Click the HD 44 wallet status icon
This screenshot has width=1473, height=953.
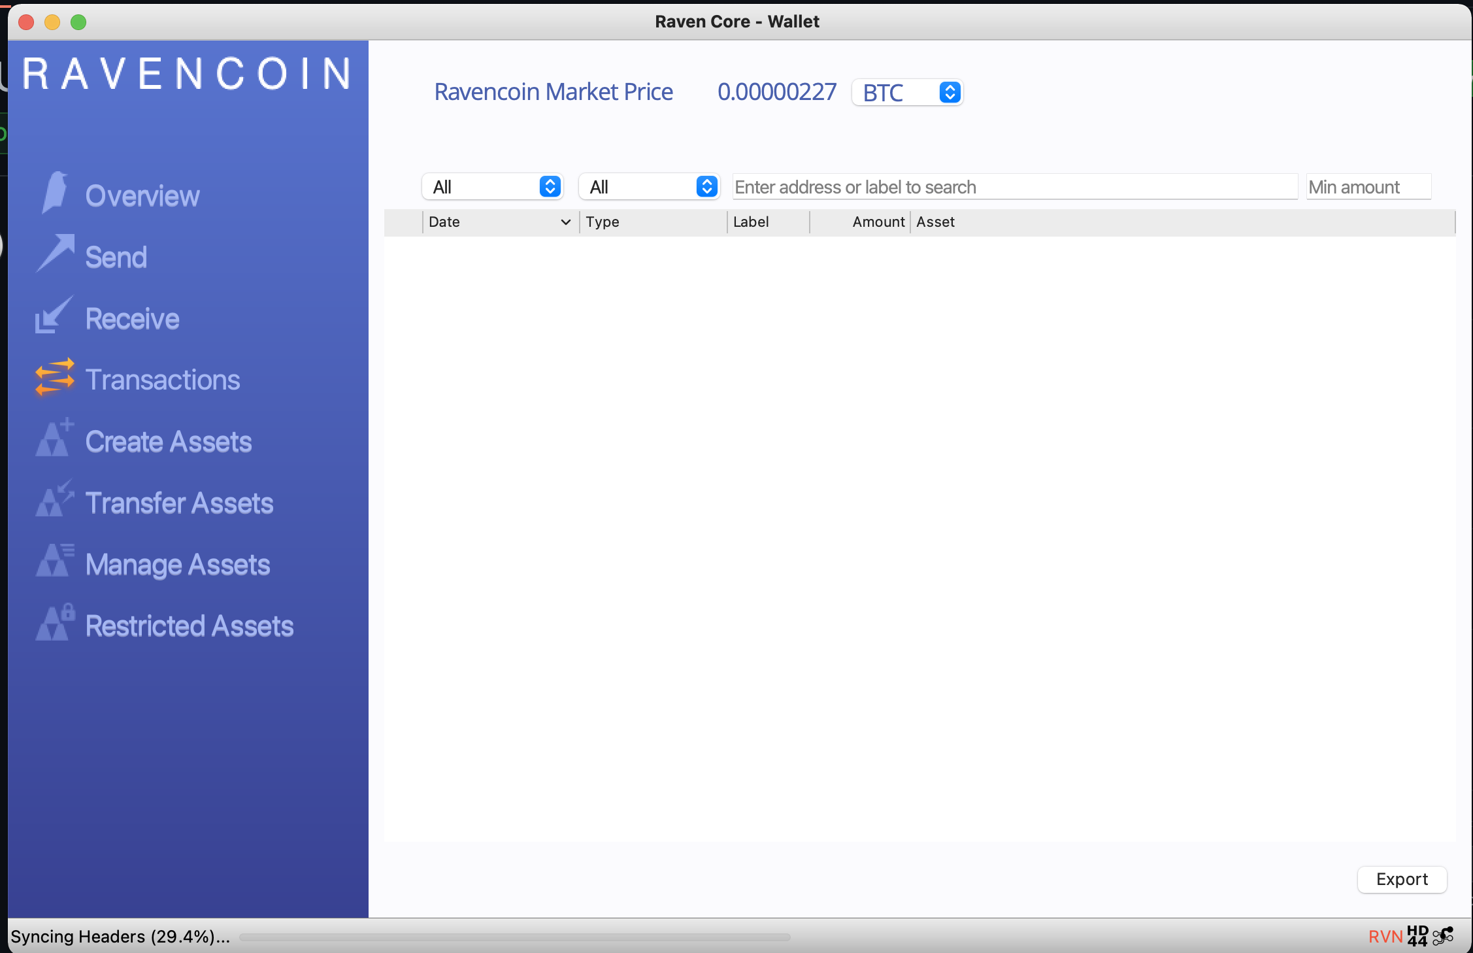click(1417, 936)
